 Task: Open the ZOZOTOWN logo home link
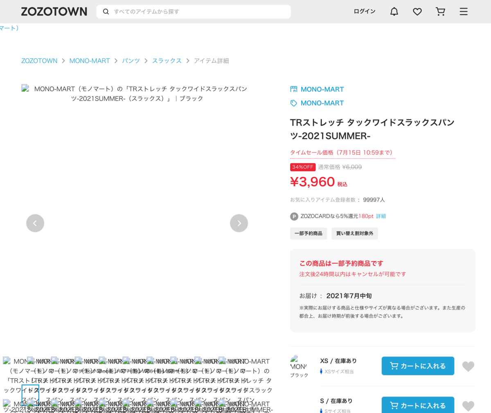click(54, 11)
